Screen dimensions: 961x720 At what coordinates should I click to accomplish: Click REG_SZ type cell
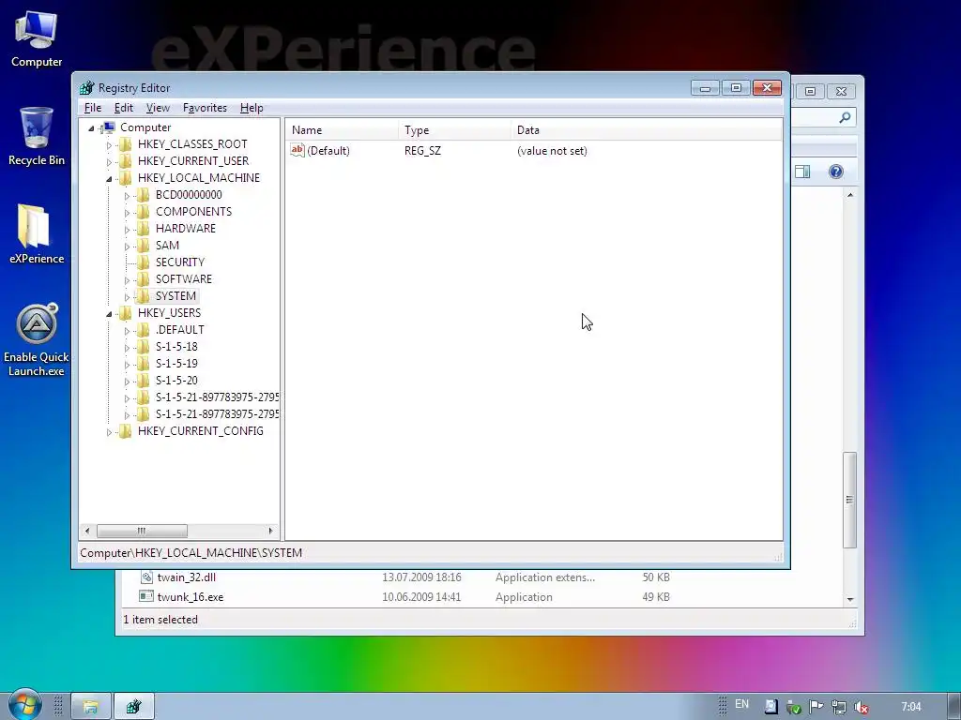[422, 151]
